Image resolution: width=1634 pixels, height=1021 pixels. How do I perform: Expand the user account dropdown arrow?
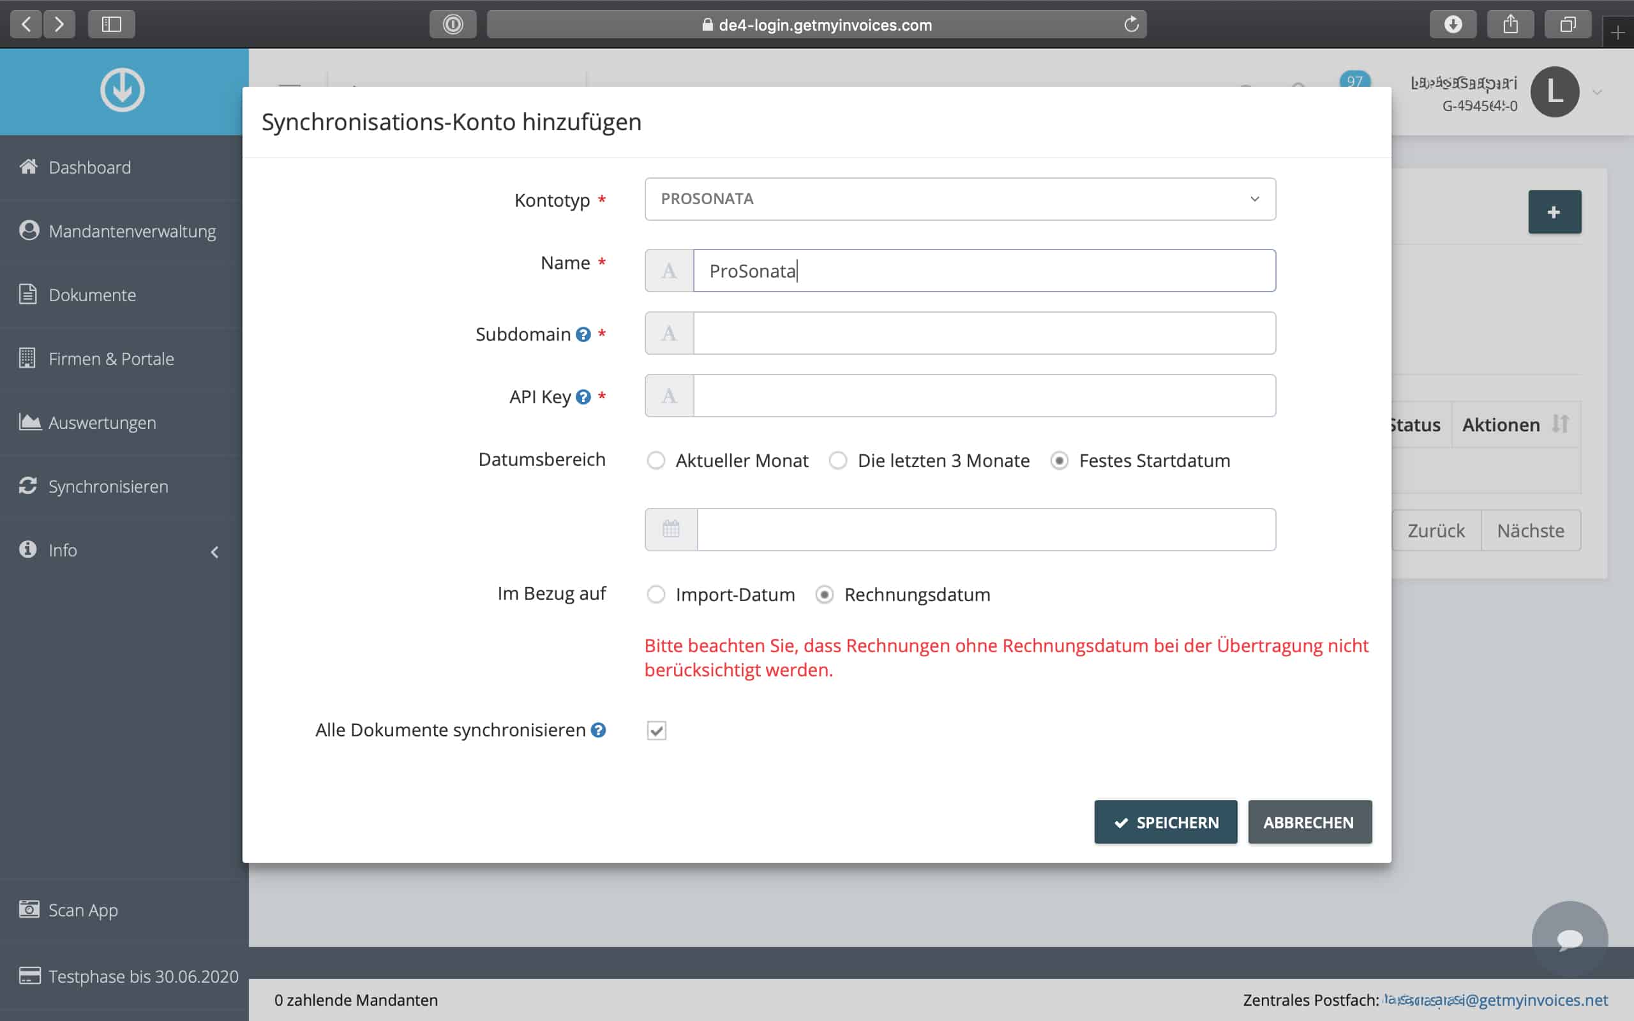coord(1598,92)
